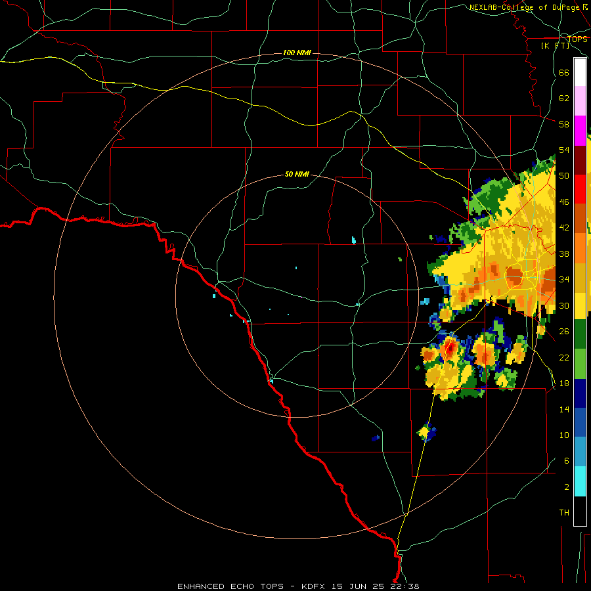Click the light green legend swatch between 22 and 26
The width and height of the screenshot is (591, 591).
tap(580, 364)
